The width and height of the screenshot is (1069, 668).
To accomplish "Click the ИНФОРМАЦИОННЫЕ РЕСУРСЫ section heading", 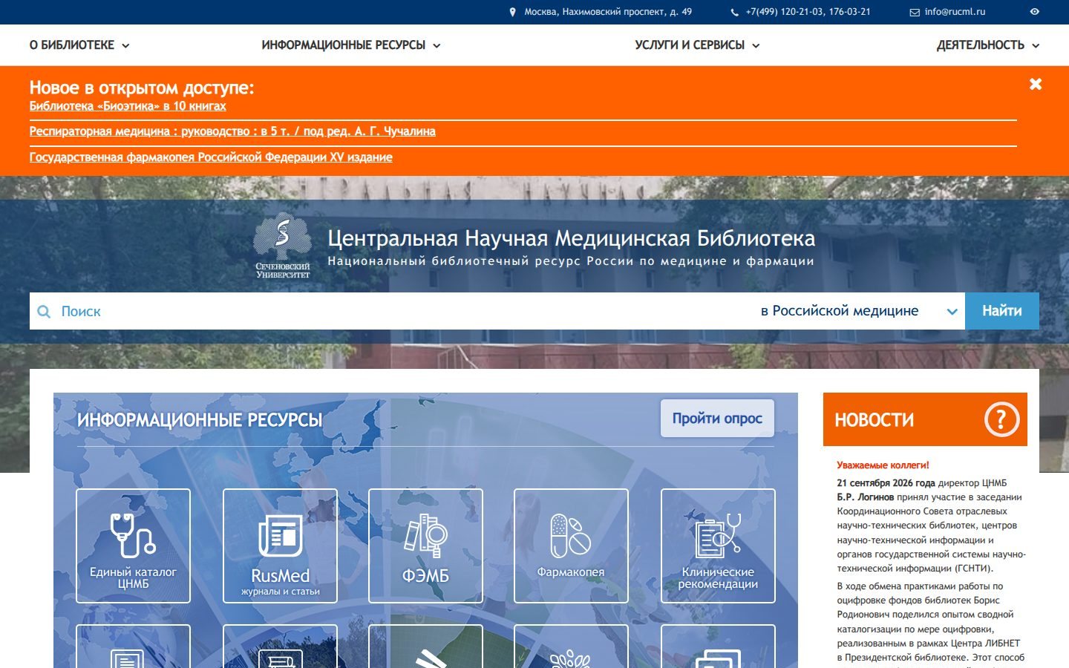I will pyautogui.click(x=200, y=420).
